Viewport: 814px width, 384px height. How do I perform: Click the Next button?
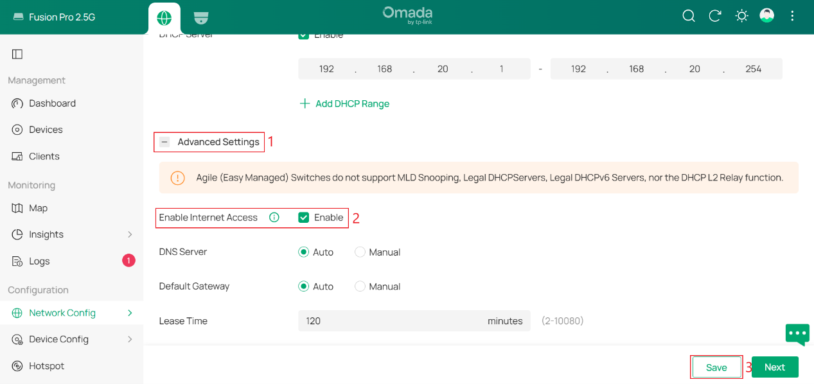[775, 367]
